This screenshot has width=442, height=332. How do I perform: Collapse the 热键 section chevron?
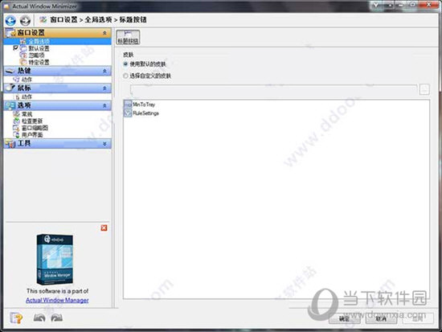[x=104, y=71]
